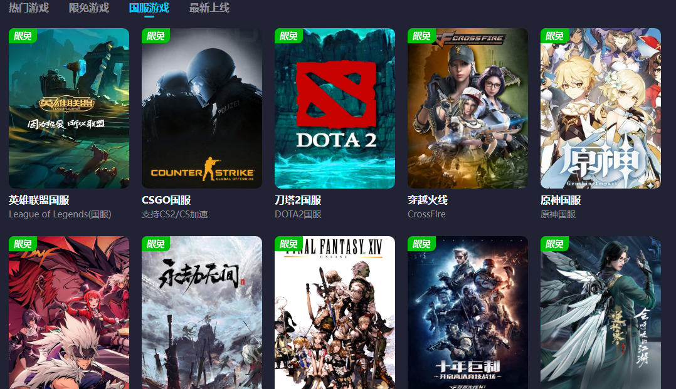676x389 pixels.
Task: Open the DNF game cover
Action: click(69, 313)
